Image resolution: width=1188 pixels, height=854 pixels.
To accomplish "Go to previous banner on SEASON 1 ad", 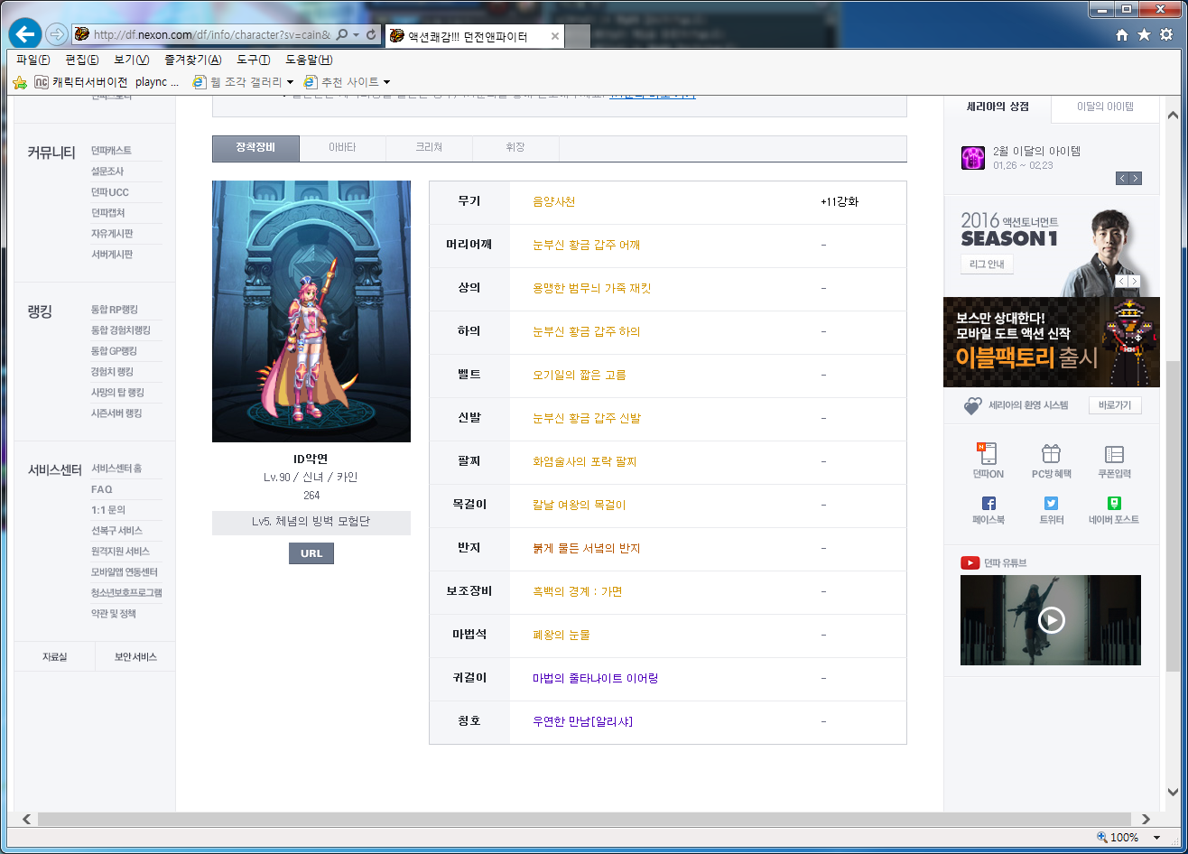I will point(1122,282).
